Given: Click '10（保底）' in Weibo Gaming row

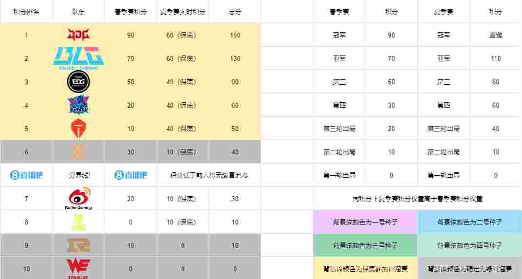Looking at the screenshot, I should 181,199.
